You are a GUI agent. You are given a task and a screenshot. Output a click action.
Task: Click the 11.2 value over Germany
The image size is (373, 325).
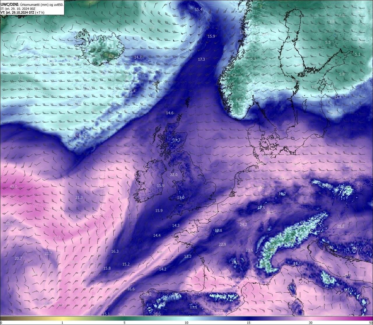[x=282, y=194]
